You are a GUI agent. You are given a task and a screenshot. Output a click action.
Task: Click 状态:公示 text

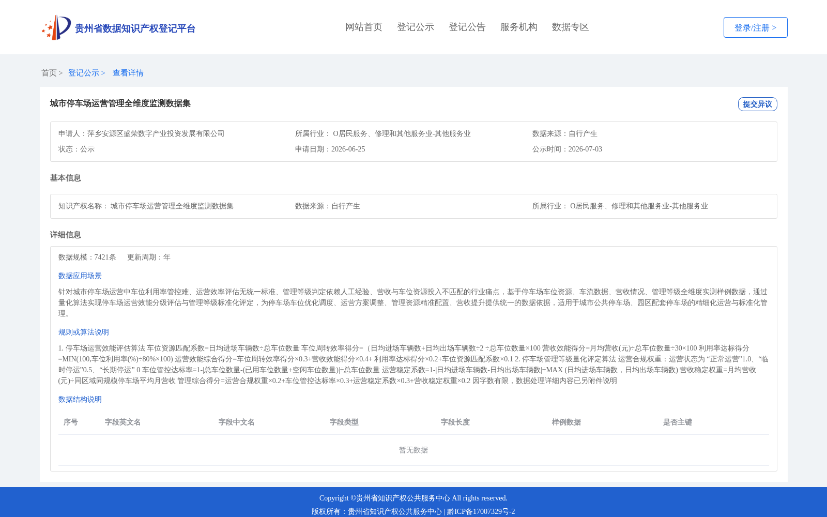coord(76,149)
